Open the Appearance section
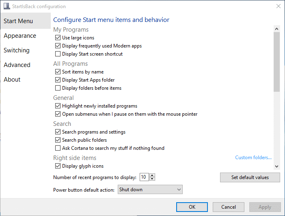Screen dimensions: 285x216 (x=20, y=36)
